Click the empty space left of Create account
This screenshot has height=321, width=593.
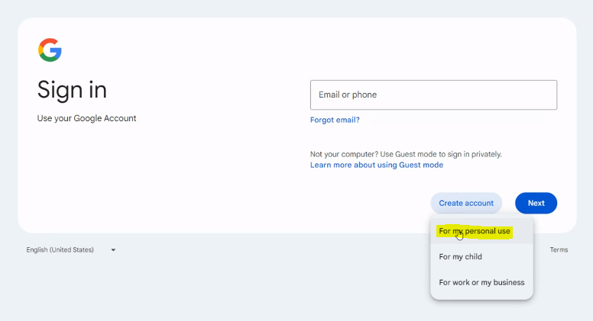367,204
